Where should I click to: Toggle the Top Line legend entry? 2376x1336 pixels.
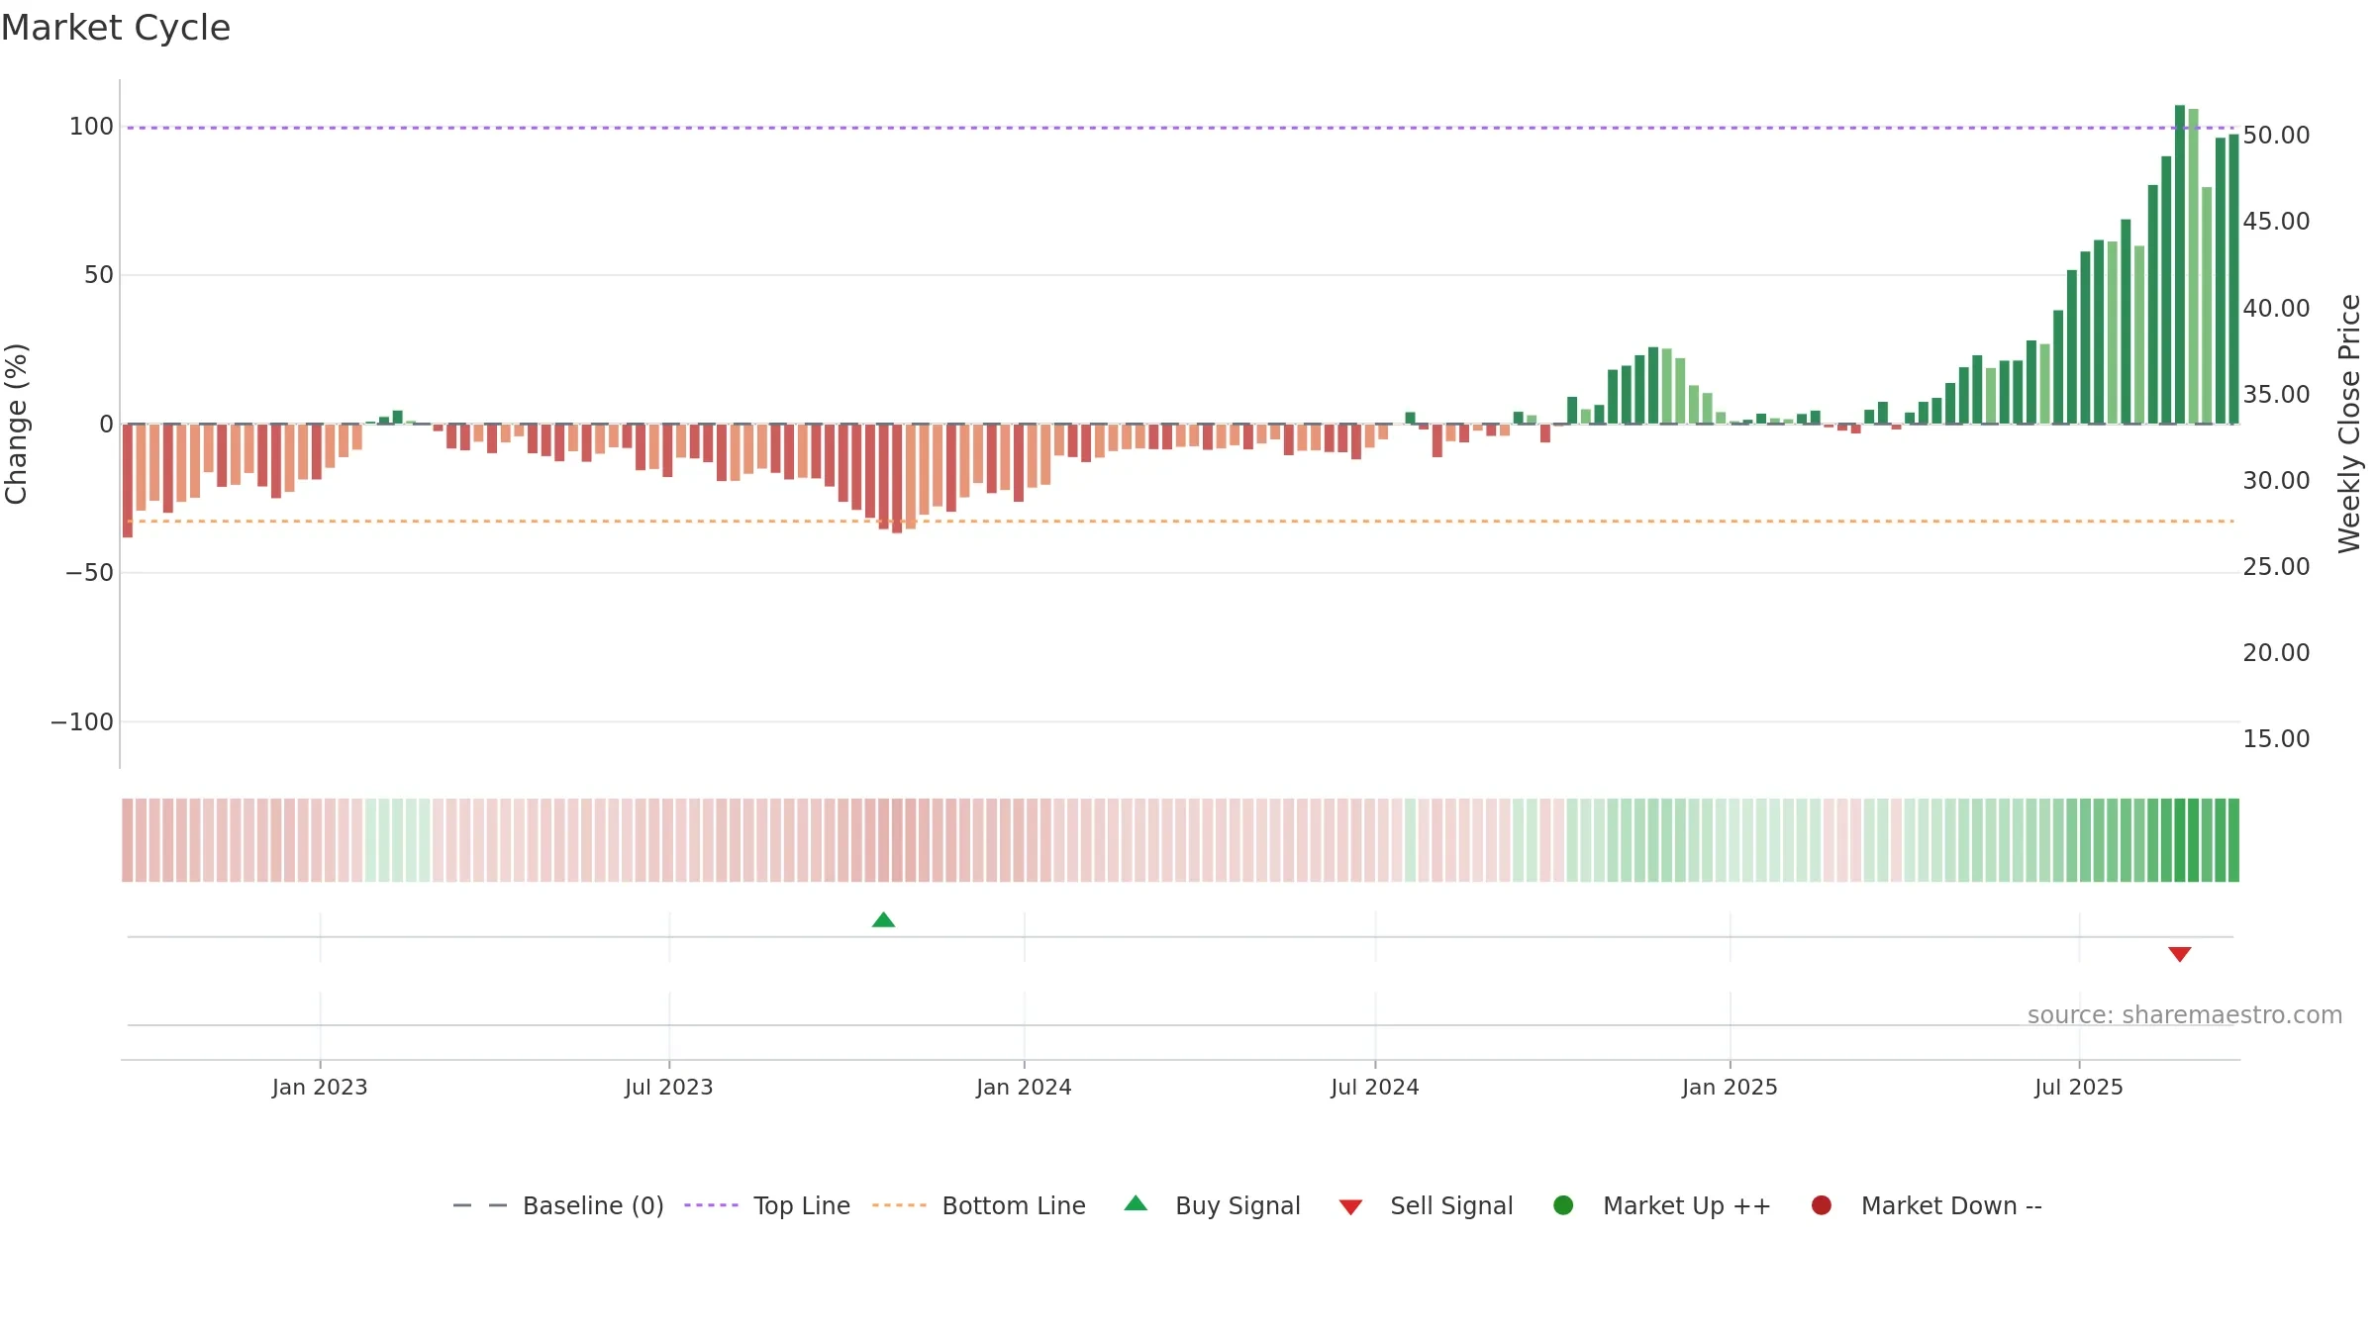pos(767,1205)
